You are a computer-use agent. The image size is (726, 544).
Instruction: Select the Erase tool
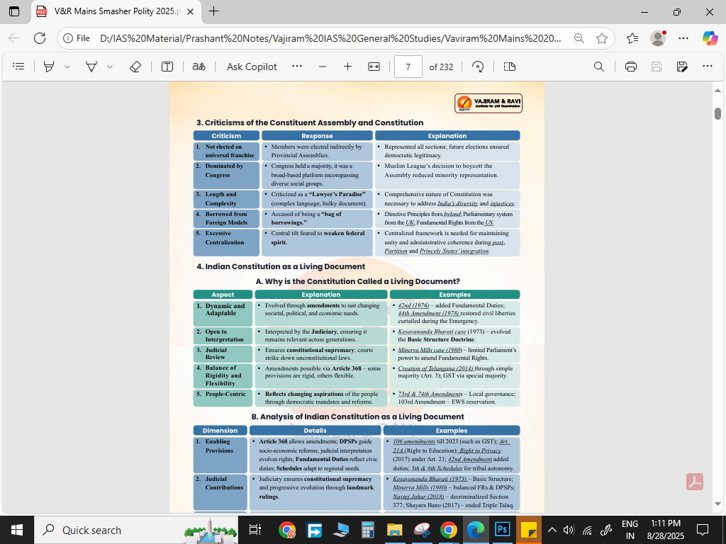(x=135, y=67)
